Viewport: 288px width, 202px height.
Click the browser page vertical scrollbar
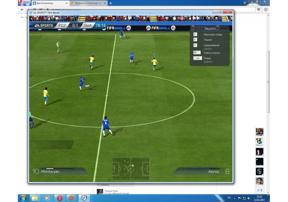click(268, 82)
